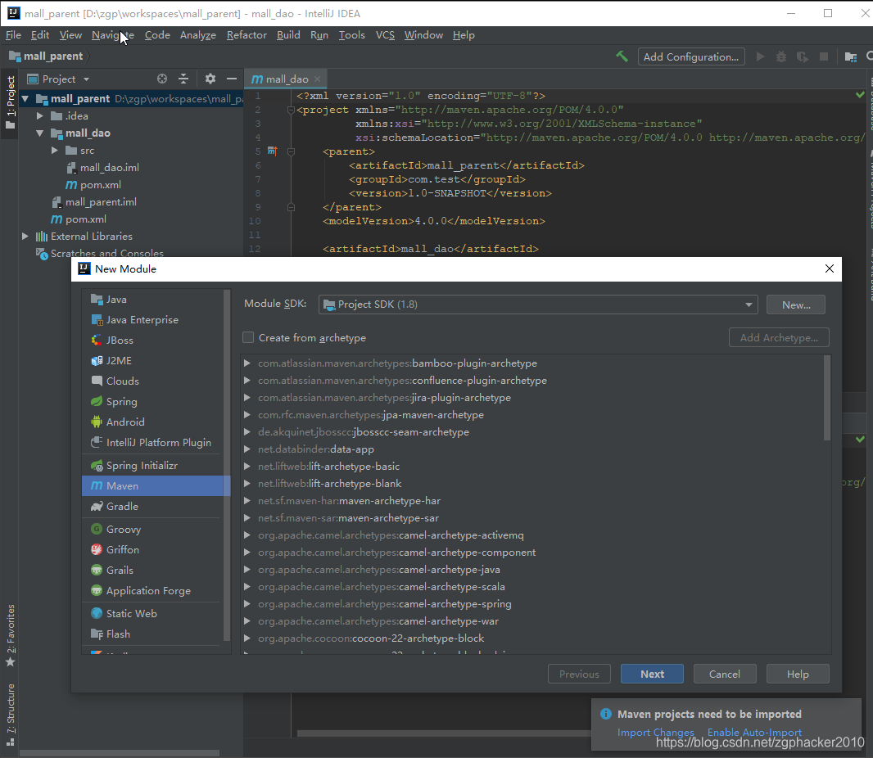This screenshot has width=873, height=758.
Task: Enable Create from archetype checkbox
Action: pyautogui.click(x=248, y=338)
